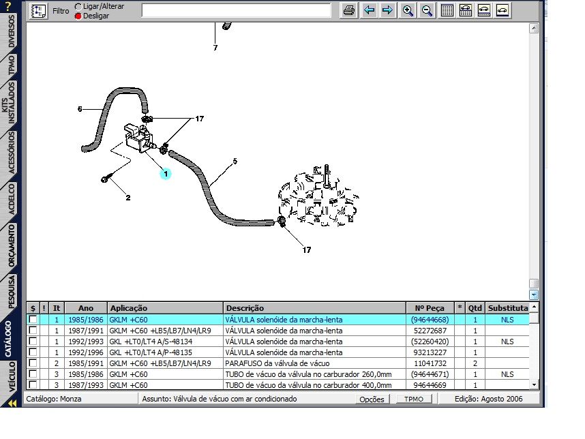
Task: Click callout number 7 in diagram
Action: 215,48
